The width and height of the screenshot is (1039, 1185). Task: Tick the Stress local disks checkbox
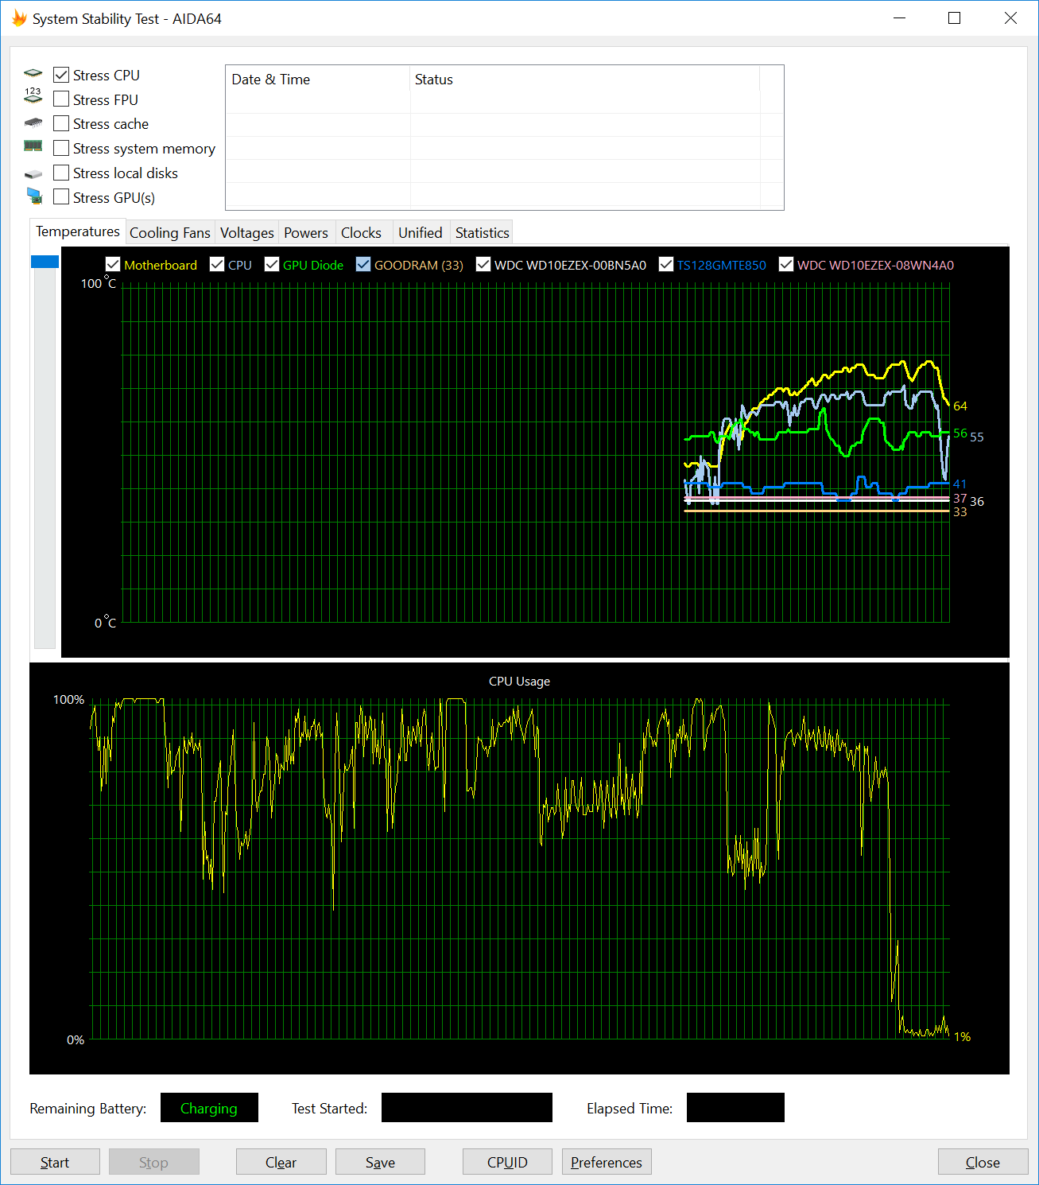[x=61, y=173]
